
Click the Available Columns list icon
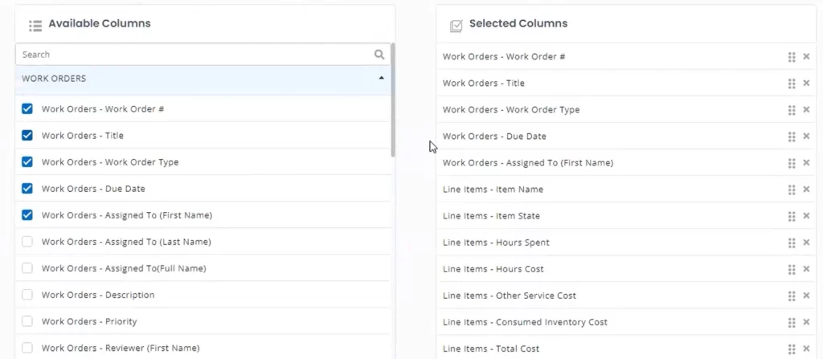pyautogui.click(x=35, y=25)
